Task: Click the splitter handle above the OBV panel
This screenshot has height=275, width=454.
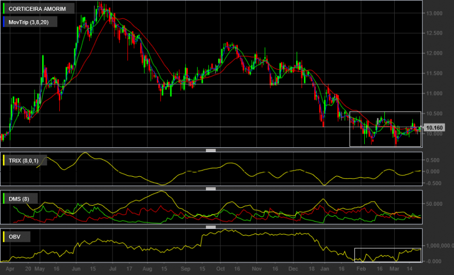Action: [x=211, y=227]
